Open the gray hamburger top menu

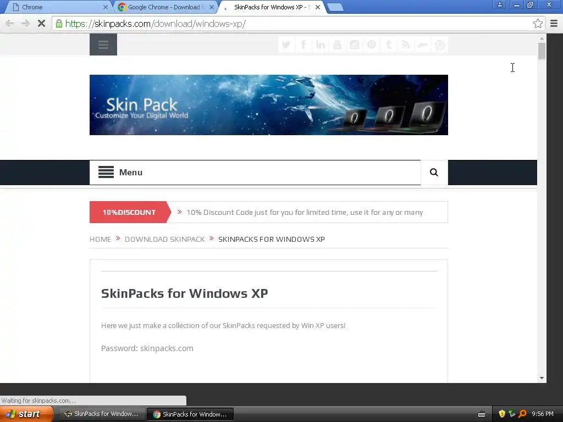(103, 45)
